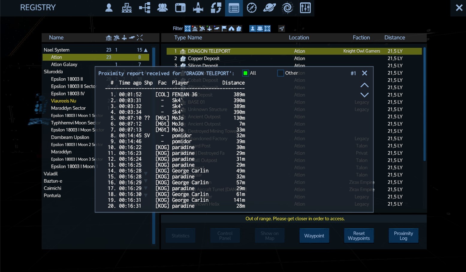Open the Proximity Log button
This screenshot has height=272, width=466.
pyautogui.click(x=403, y=236)
